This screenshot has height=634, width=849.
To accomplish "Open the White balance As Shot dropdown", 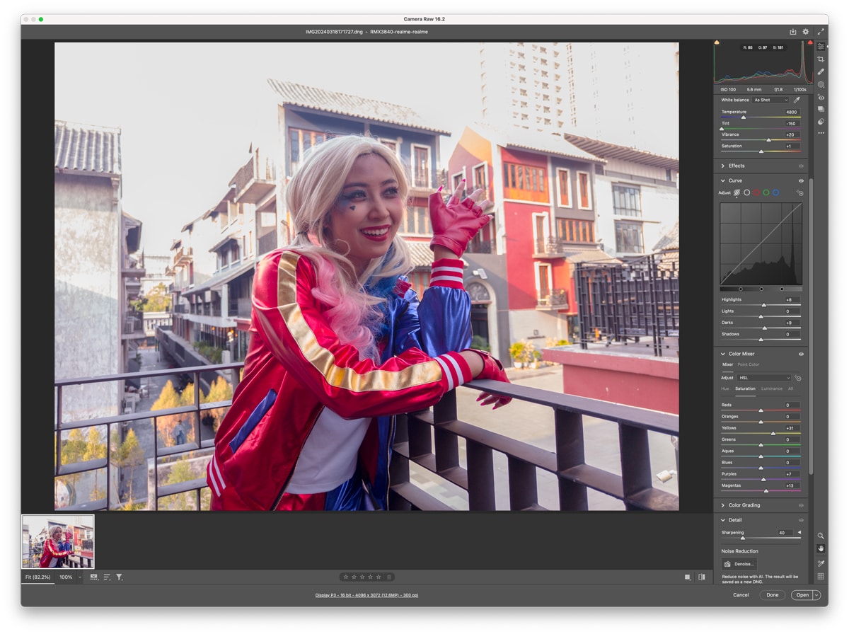I will (770, 100).
